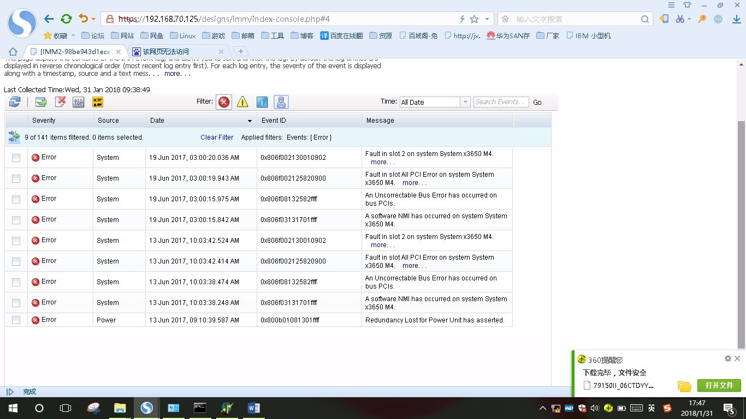Click the bookmark star in address bar
Viewport: 746px width, 419px height.
474,19
